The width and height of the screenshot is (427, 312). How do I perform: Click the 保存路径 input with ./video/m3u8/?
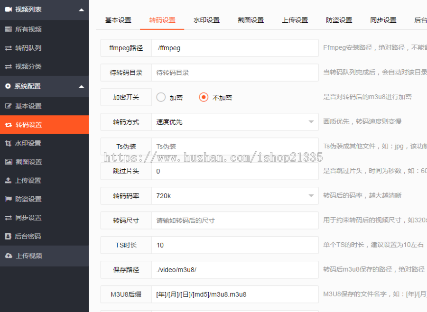[235, 269]
